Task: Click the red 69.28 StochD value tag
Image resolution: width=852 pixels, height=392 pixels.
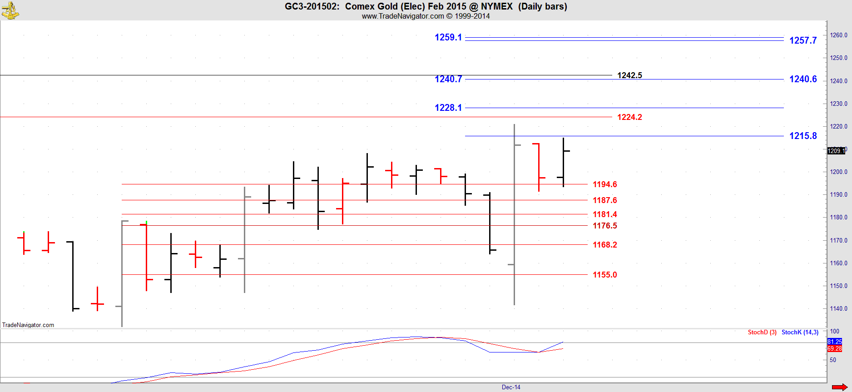Action: tap(834, 349)
